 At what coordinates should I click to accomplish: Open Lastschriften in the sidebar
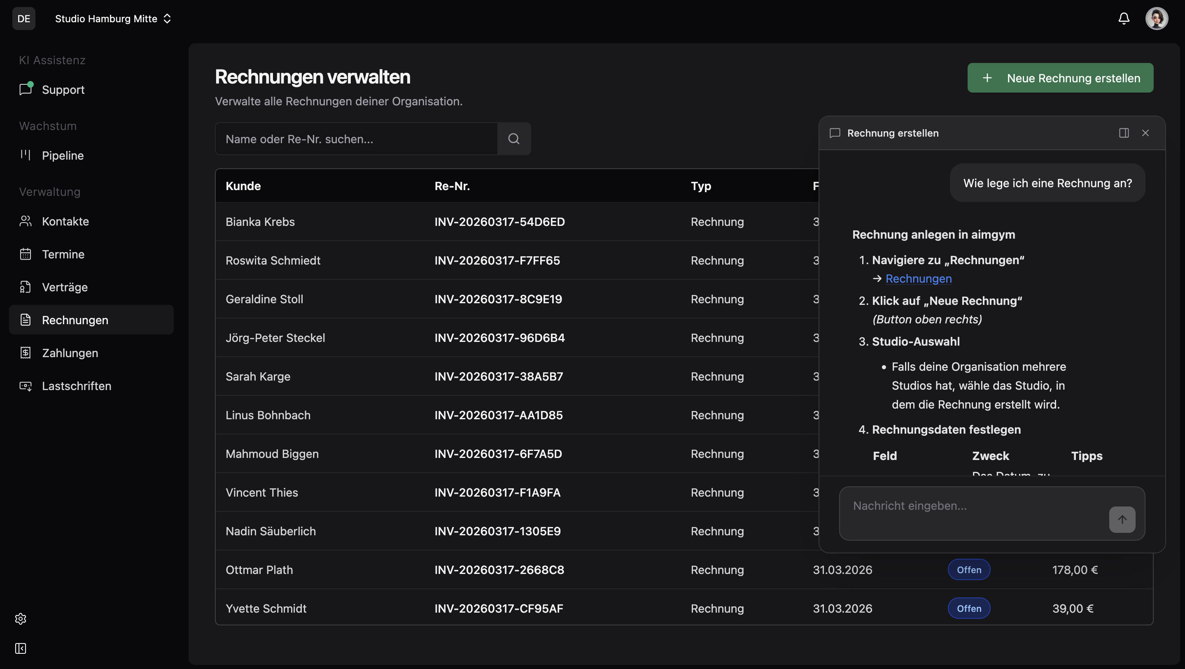pos(91,386)
